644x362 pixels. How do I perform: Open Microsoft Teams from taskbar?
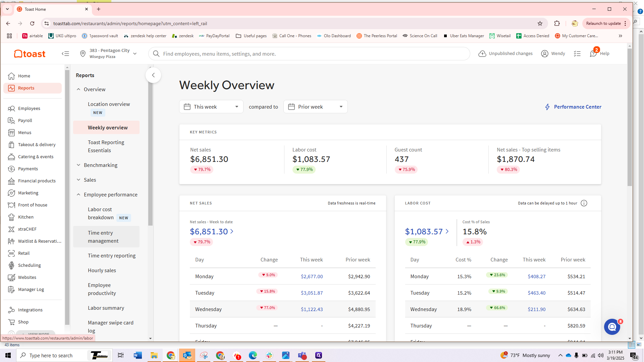pyautogui.click(x=302, y=355)
